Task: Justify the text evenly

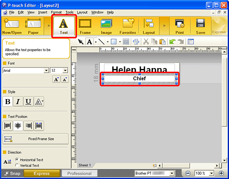Action: (39, 126)
